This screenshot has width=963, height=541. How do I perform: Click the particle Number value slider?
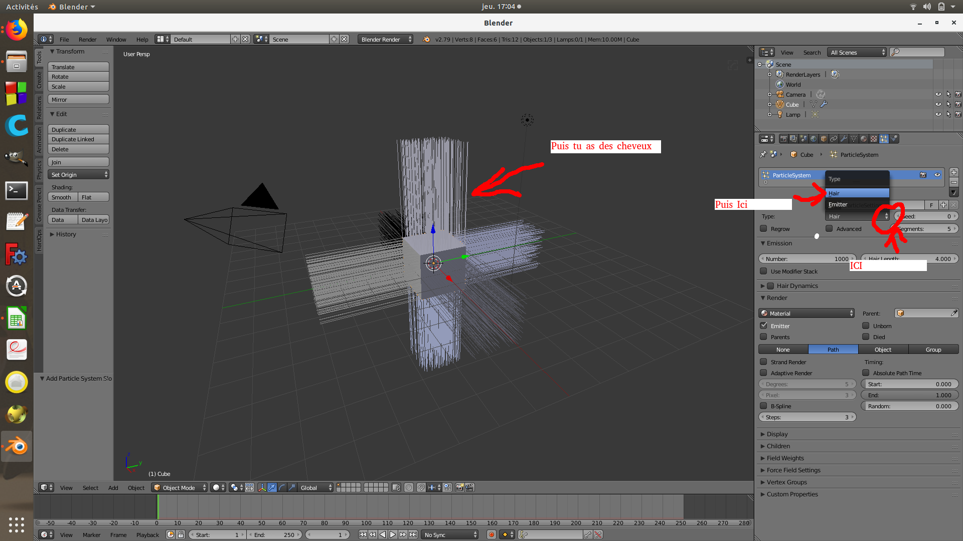[807, 259]
